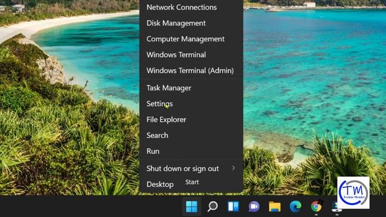Open Windows Terminal entry

[191, 55]
